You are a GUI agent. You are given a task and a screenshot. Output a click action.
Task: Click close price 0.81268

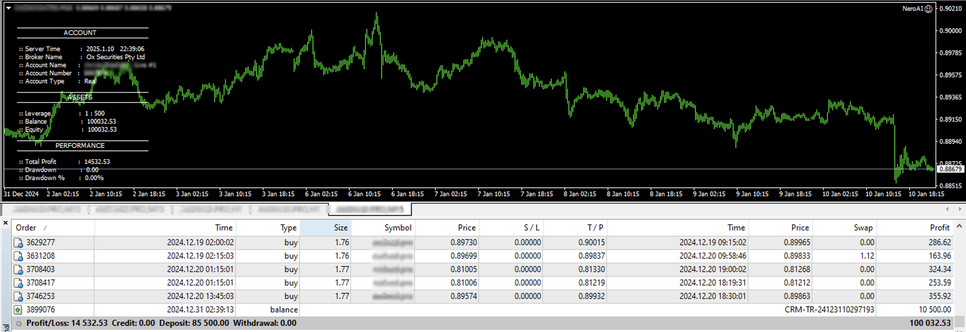(797, 269)
